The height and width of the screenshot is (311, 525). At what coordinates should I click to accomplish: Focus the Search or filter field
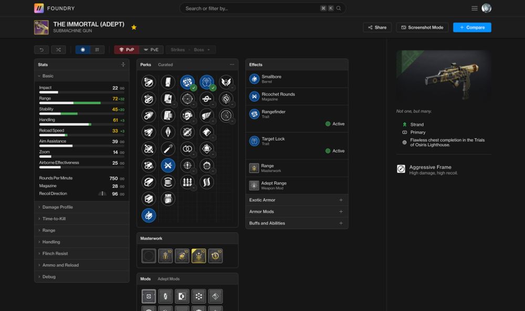pyautogui.click(x=262, y=8)
